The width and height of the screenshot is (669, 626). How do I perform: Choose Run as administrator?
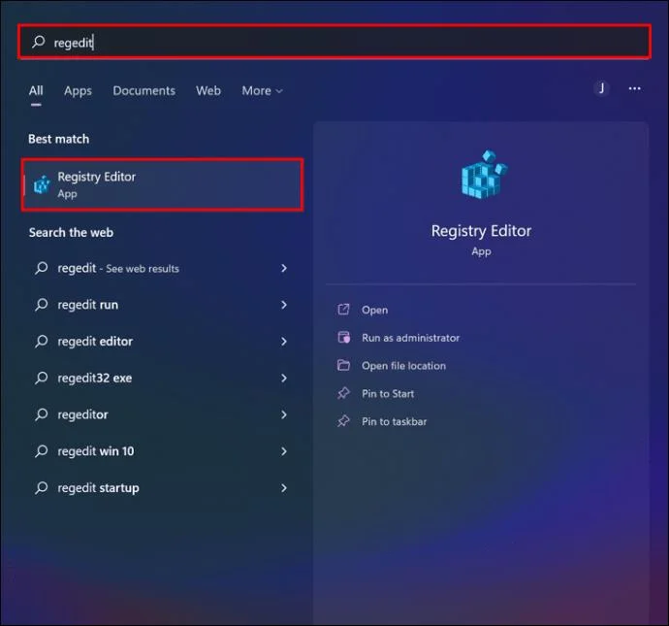pyautogui.click(x=410, y=338)
